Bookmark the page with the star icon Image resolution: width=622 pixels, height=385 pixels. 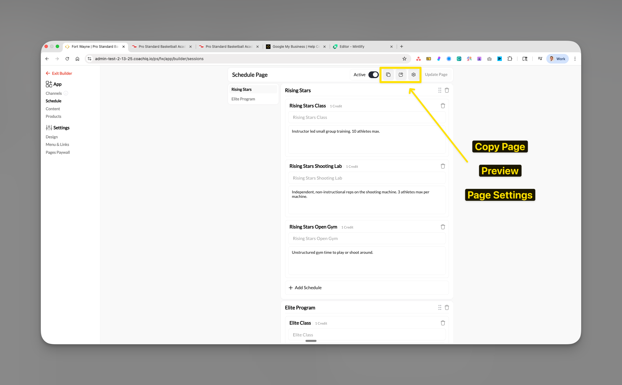[x=404, y=58]
